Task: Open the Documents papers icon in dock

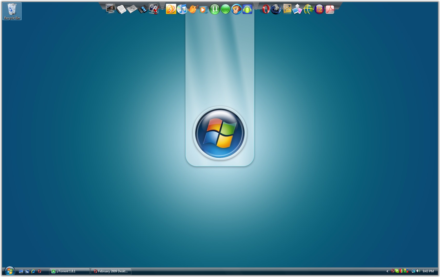Action: [x=121, y=9]
